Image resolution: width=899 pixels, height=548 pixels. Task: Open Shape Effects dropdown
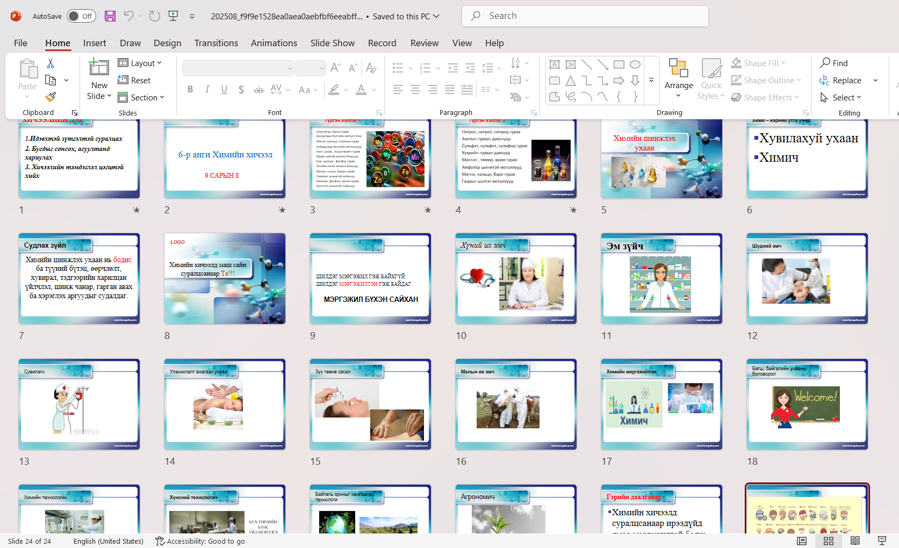click(x=765, y=97)
